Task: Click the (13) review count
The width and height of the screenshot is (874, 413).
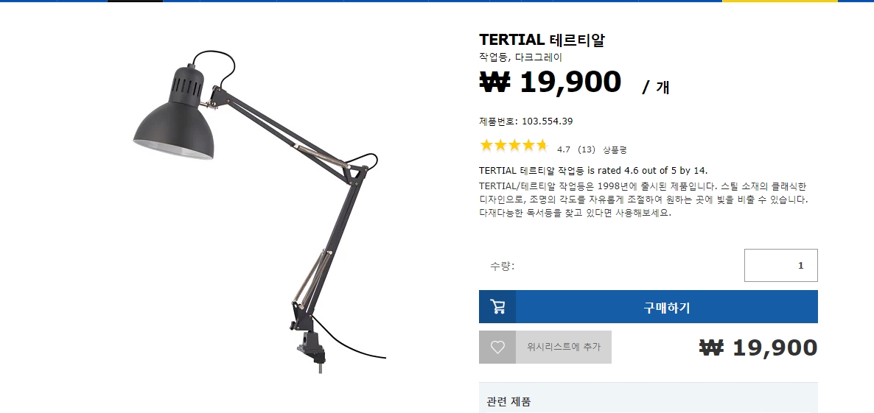Action: pos(587,149)
